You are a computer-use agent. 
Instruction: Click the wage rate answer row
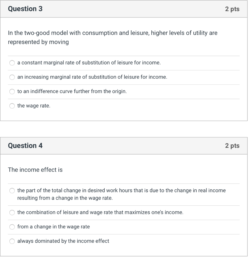point(34,106)
